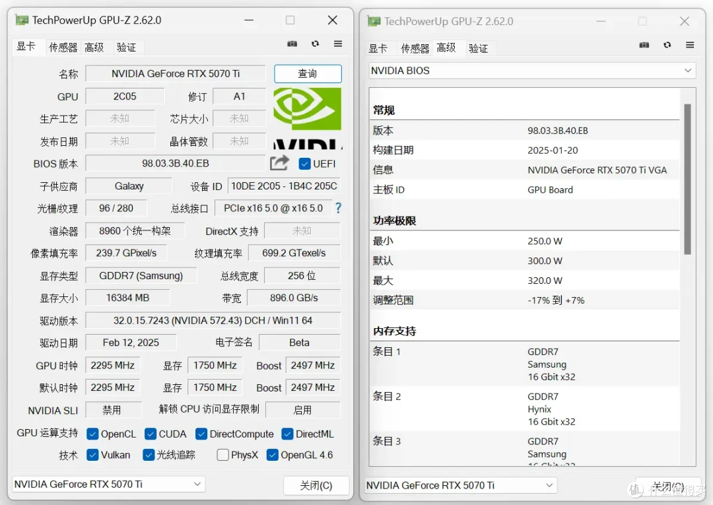This screenshot has height=505, width=713.
Task: Minimize the left GPU-Z window
Action: click(x=249, y=20)
